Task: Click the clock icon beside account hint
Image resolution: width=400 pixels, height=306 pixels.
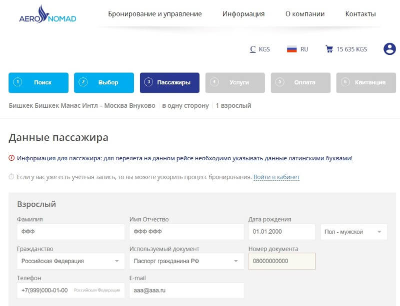Action: click(11, 177)
